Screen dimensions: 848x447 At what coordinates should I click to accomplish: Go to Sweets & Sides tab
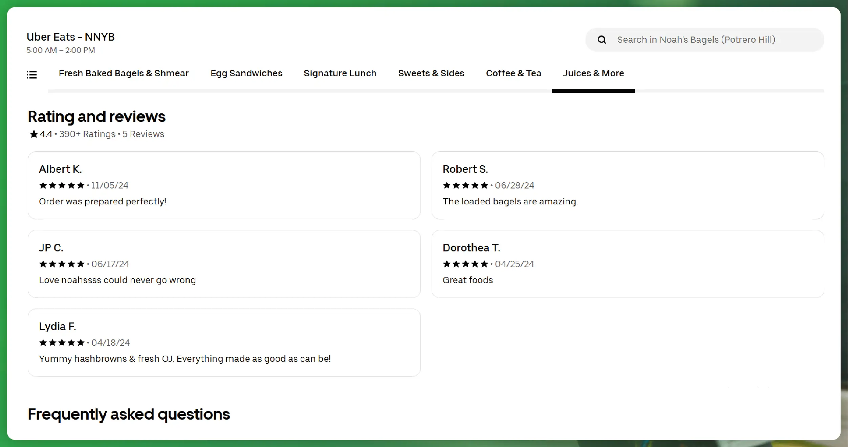pos(431,73)
